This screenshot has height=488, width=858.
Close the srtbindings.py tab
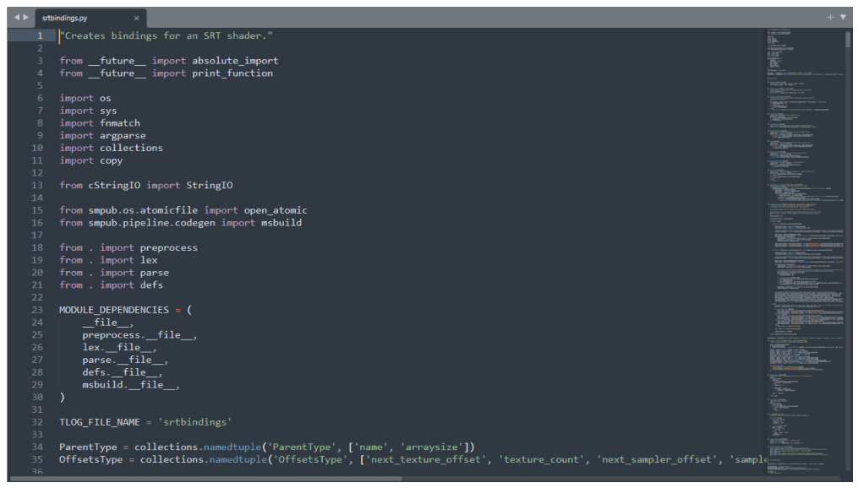[136, 18]
